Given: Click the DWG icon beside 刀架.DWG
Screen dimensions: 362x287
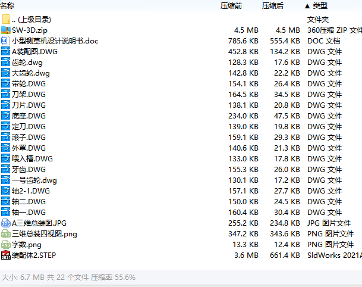Looking at the screenshot, I should pyautogui.click(x=6, y=94).
